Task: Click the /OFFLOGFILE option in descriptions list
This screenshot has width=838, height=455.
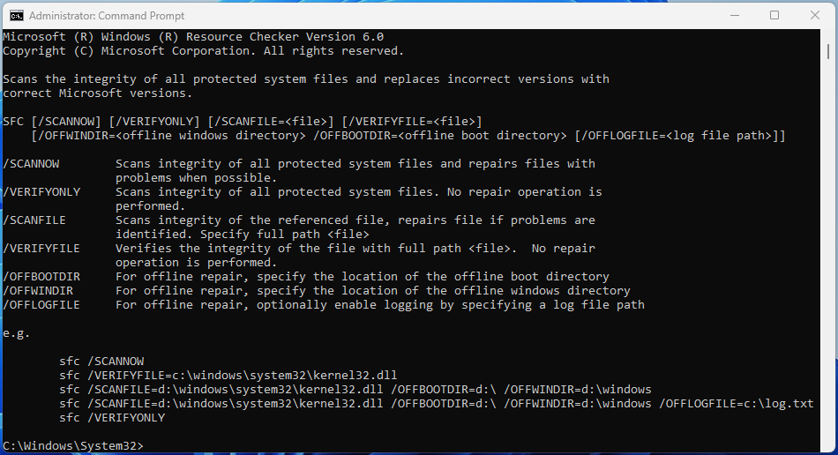Action: pyautogui.click(x=41, y=305)
